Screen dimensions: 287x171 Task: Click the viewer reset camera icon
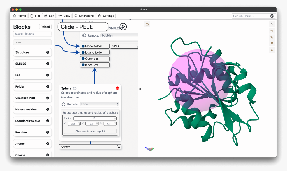coord(272,24)
